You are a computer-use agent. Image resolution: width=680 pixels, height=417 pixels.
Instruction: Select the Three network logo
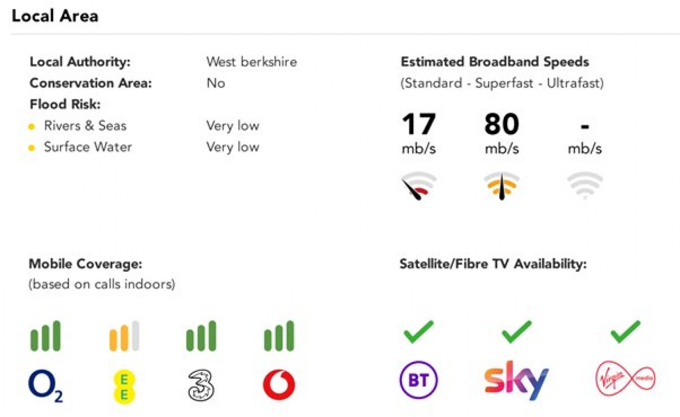[201, 385]
